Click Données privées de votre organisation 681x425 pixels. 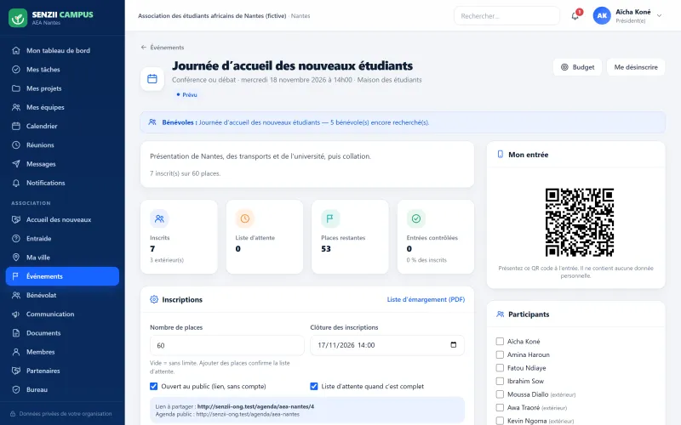click(x=61, y=414)
